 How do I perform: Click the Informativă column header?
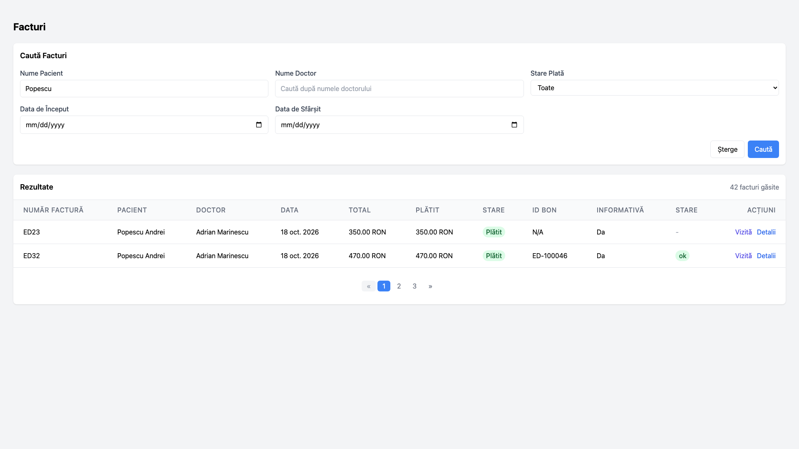(620, 210)
